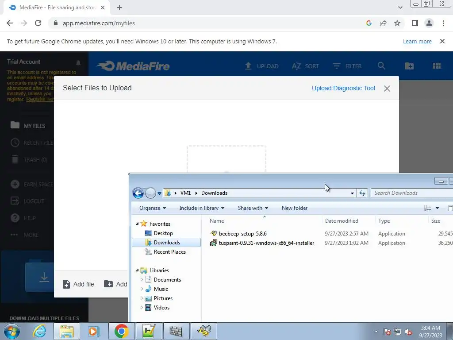The height and width of the screenshot is (340, 453).
Task: Click LOGOUT in sidebar
Action: [x=27, y=201]
